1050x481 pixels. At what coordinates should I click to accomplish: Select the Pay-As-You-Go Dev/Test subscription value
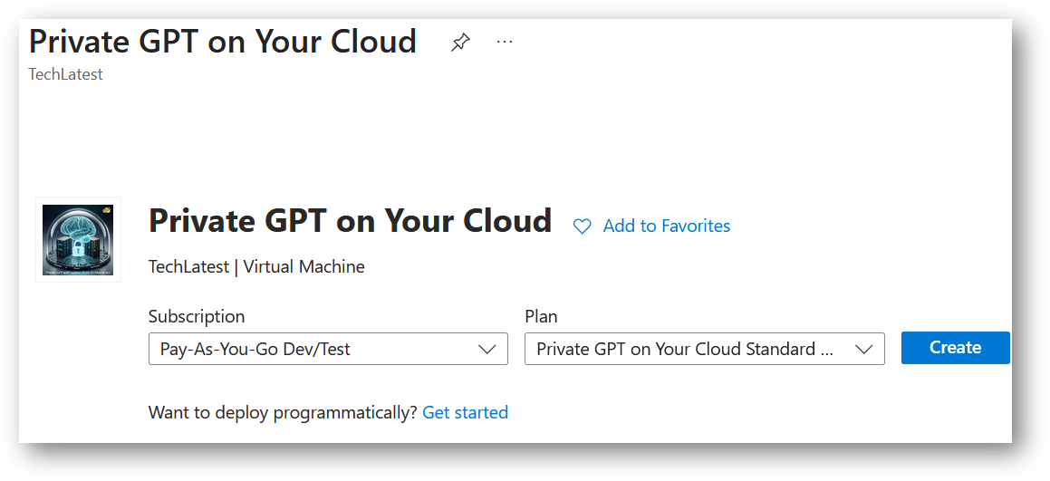click(255, 349)
